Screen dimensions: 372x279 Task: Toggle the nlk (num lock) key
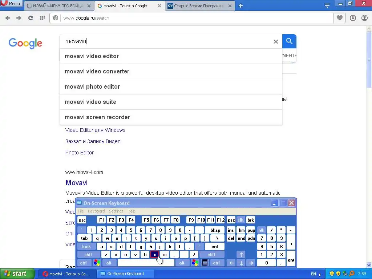click(x=262, y=230)
